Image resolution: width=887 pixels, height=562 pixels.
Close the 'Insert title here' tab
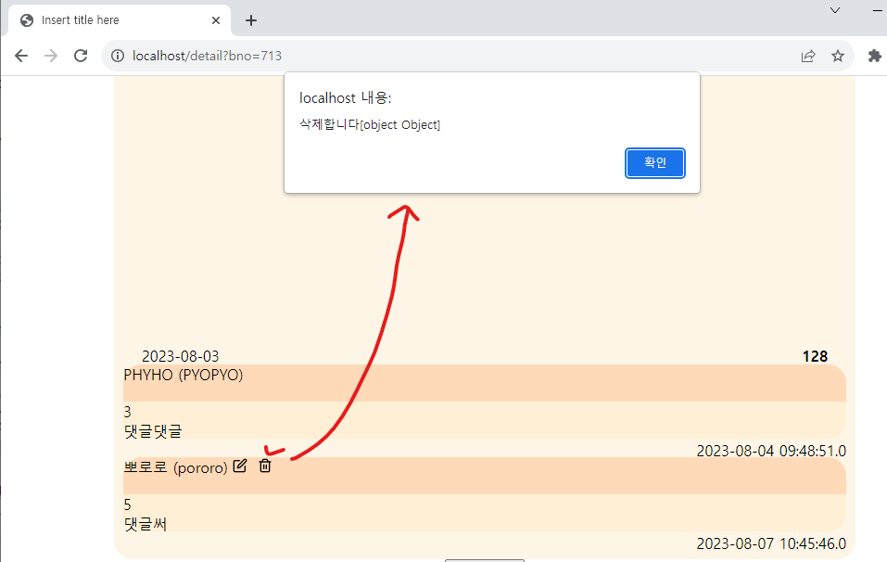[x=216, y=20]
